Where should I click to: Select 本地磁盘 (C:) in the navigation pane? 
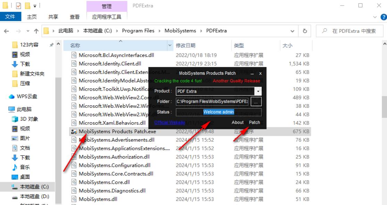tap(34, 187)
